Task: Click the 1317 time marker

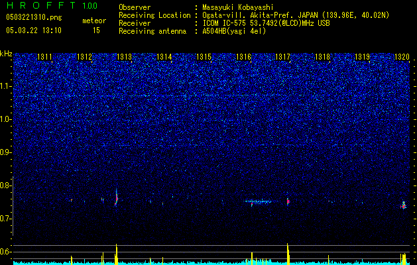Action: (x=283, y=57)
